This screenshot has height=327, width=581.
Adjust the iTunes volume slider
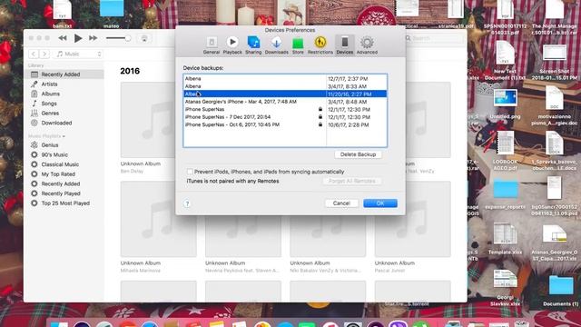pyautogui.click(x=119, y=38)
